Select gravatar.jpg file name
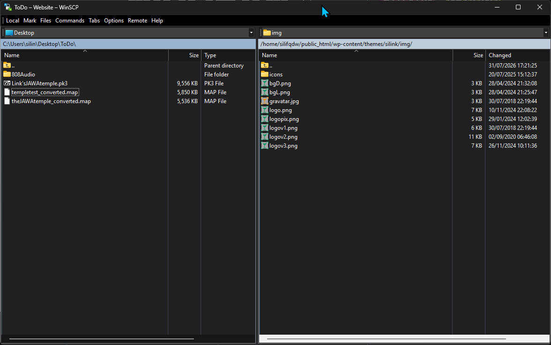551x345 pixels. 284,101
